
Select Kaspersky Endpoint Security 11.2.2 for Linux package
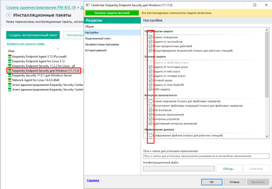coord(44,66)
